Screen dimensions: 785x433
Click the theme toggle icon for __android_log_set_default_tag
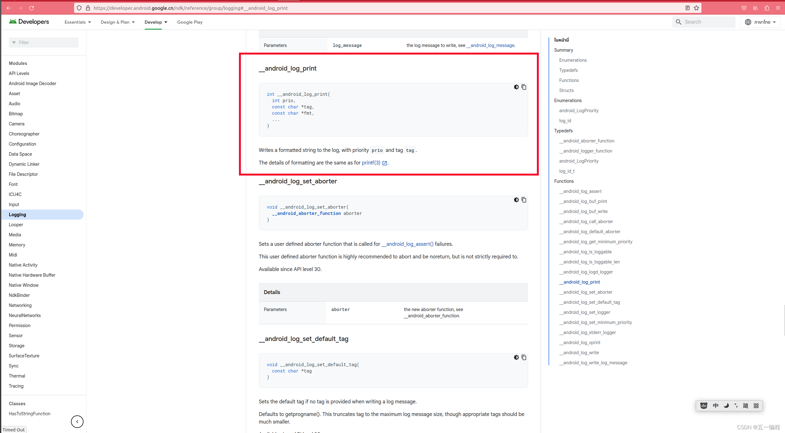(x=516, y=357)
